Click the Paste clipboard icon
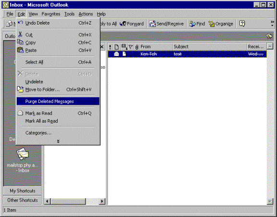The height and width of the screenshot is (217, 277). (20, 50)
